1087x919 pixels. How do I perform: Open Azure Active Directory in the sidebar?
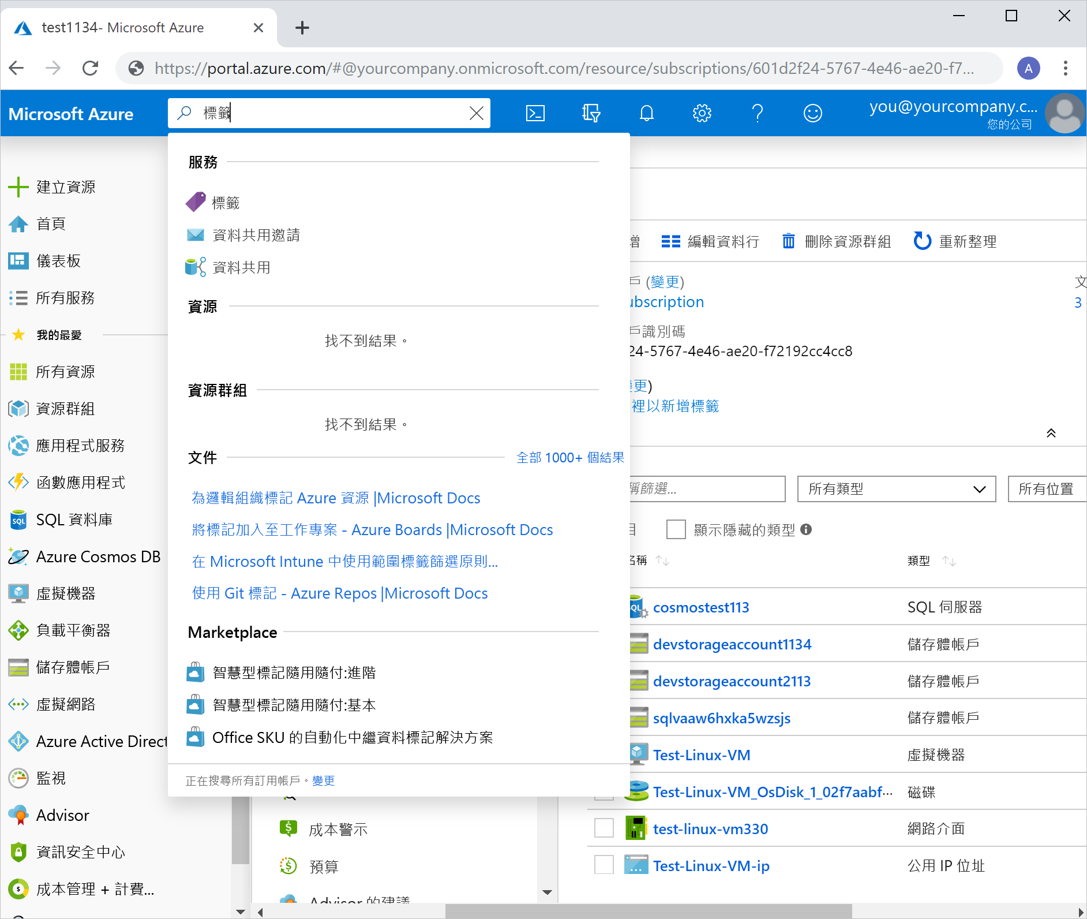click(x=87, y=741)
